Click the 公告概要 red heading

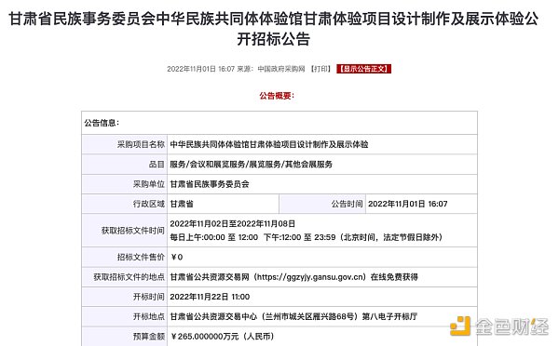(277, 96)
